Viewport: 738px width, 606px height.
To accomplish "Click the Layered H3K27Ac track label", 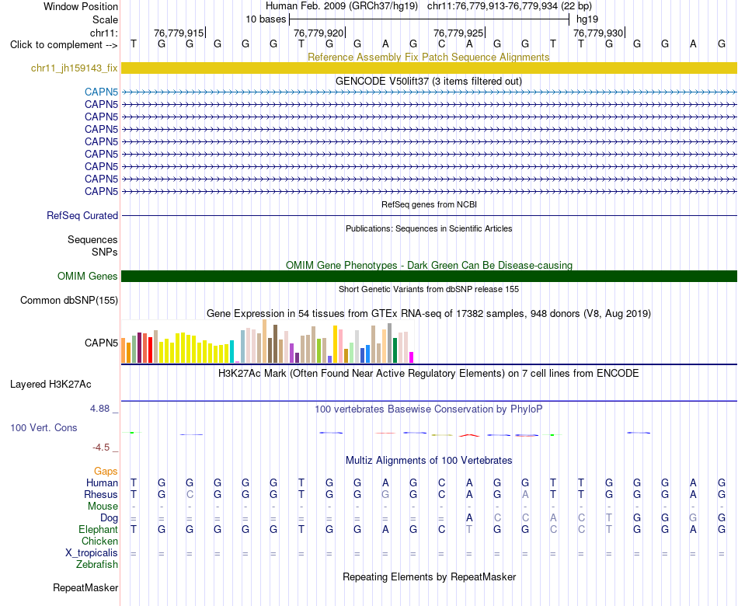I will [50, 385].
